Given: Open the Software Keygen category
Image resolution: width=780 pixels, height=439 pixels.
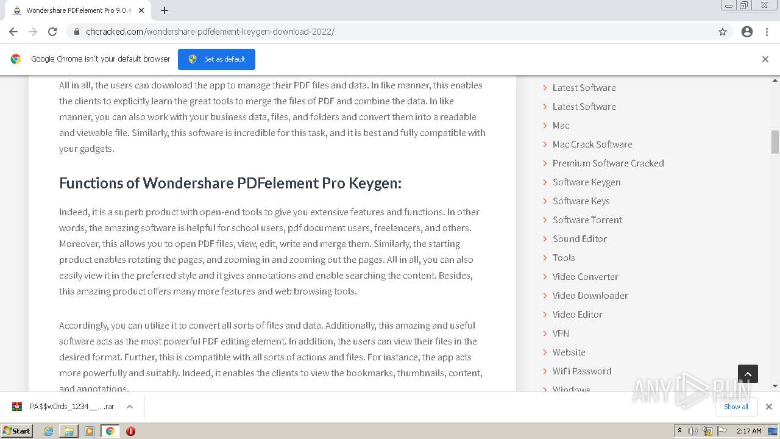Looking at the screenshot, I should (x=586, y=182).
